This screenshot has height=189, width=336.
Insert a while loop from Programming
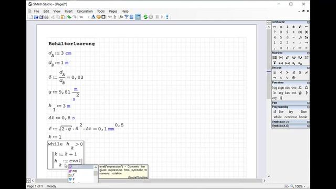click(x=278, y=117)
